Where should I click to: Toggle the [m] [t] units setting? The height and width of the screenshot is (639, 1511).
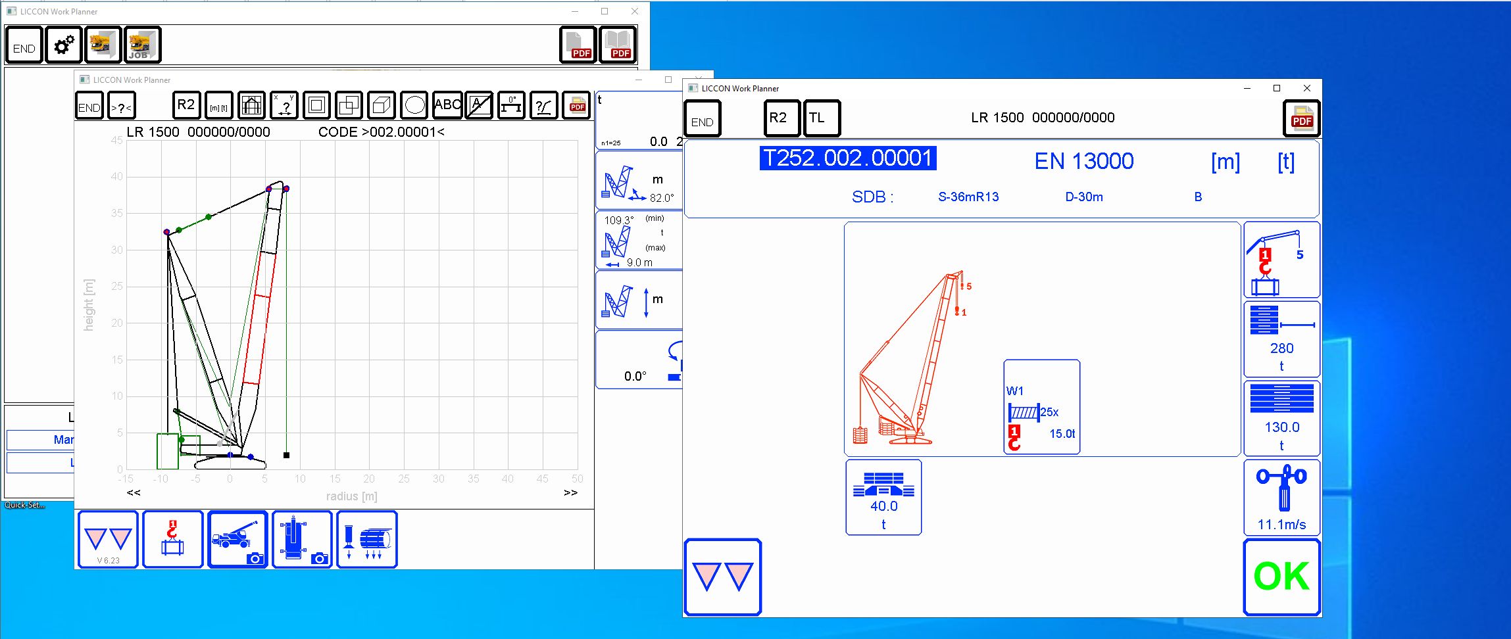click(x=219, y=105)
